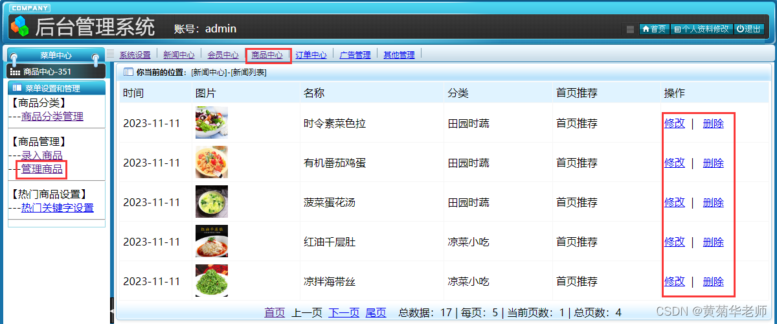Viewport: 777px width, 324px height.
Task: Open the 系统设置 tab
Action: tap(135, 55)
